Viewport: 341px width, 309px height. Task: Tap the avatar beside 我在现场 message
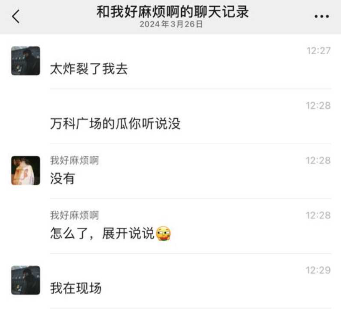coord(26,280)
